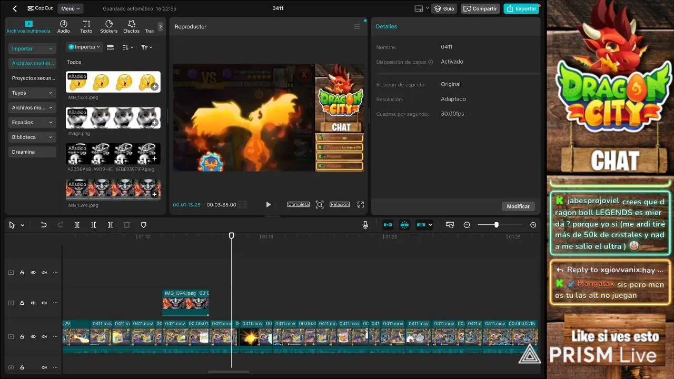
Task: Open Dreamina in the sidebar
Action: click(x=32, y=152)
